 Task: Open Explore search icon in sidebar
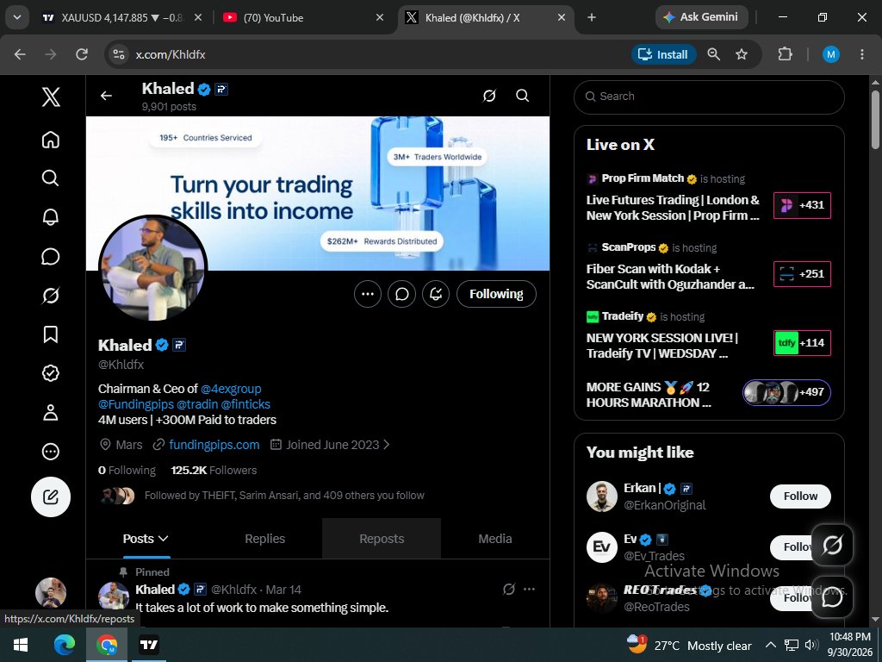point(51,178)
